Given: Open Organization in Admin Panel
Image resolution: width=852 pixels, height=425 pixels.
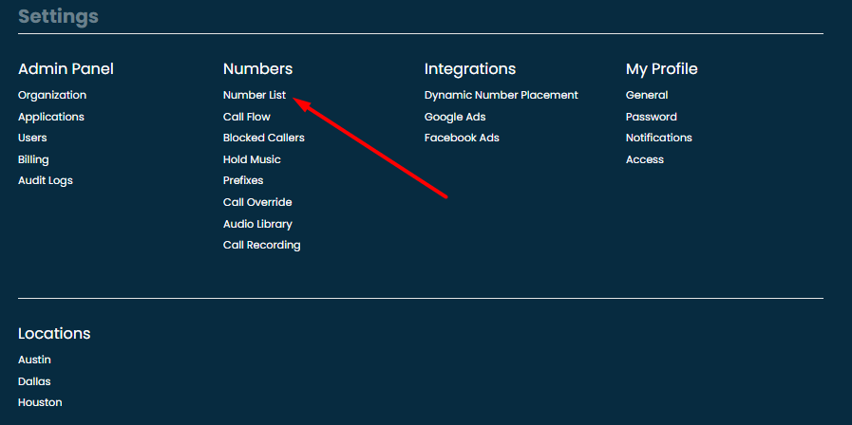Looking at the screenshot, I should (x=52, y=95).
